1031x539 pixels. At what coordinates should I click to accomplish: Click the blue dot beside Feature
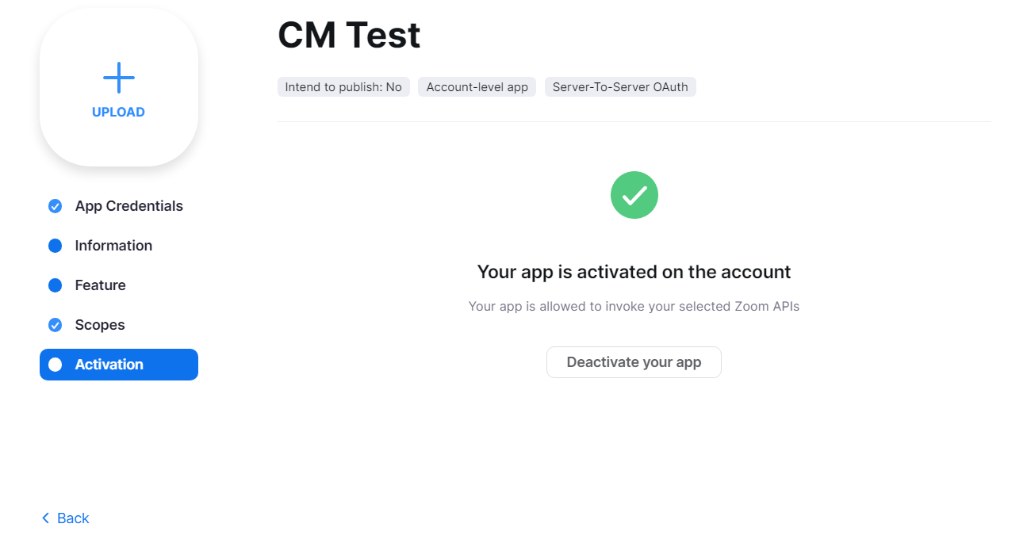click(x=55, y=285)
